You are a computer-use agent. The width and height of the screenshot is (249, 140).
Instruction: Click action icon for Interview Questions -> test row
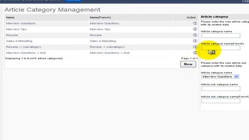pos(195,53)
